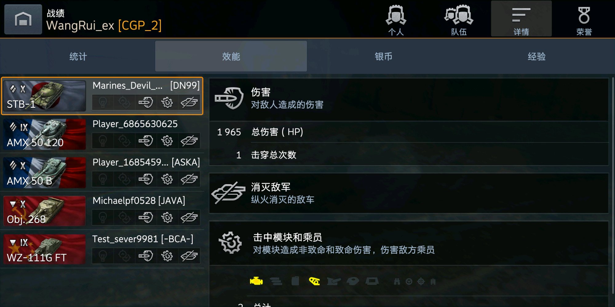
Task: Open the 消灭敌军 destroyed enemies section
Action: click(409, 193)
